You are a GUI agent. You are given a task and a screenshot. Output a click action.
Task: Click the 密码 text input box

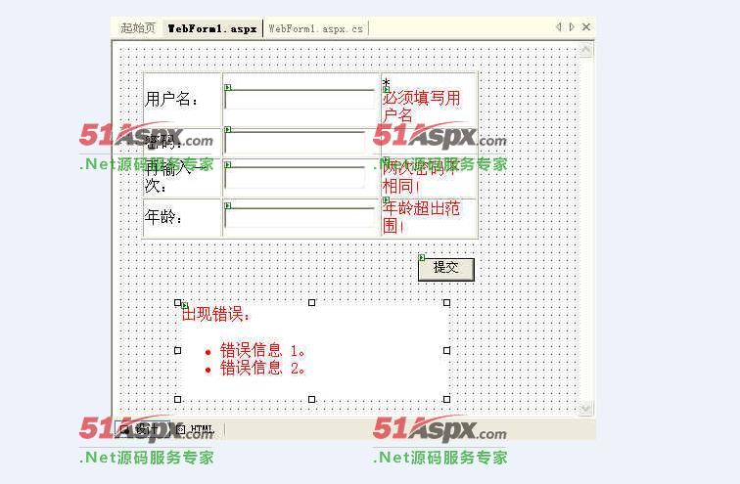click(296, 142)
